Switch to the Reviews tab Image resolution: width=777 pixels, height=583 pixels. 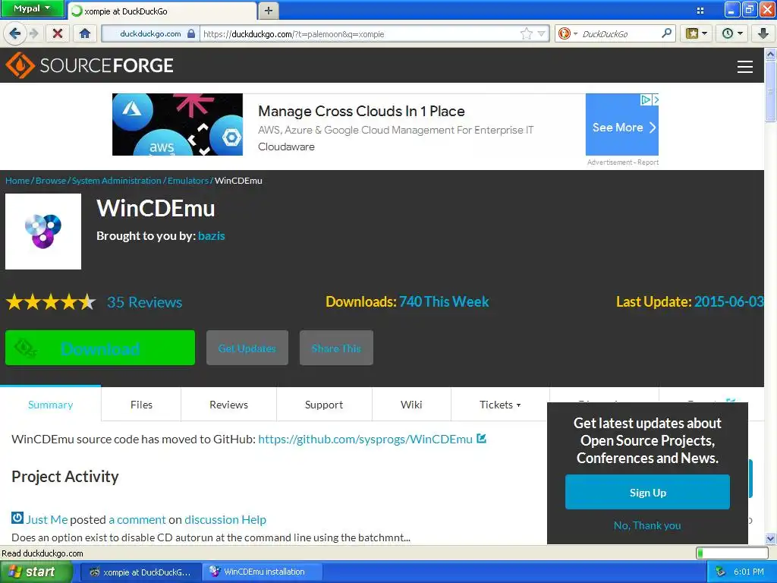coord(228,405)
